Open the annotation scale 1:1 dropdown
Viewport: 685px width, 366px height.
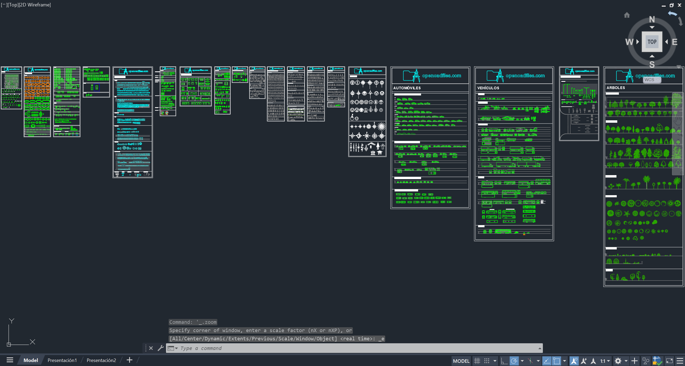coord(605,361)
